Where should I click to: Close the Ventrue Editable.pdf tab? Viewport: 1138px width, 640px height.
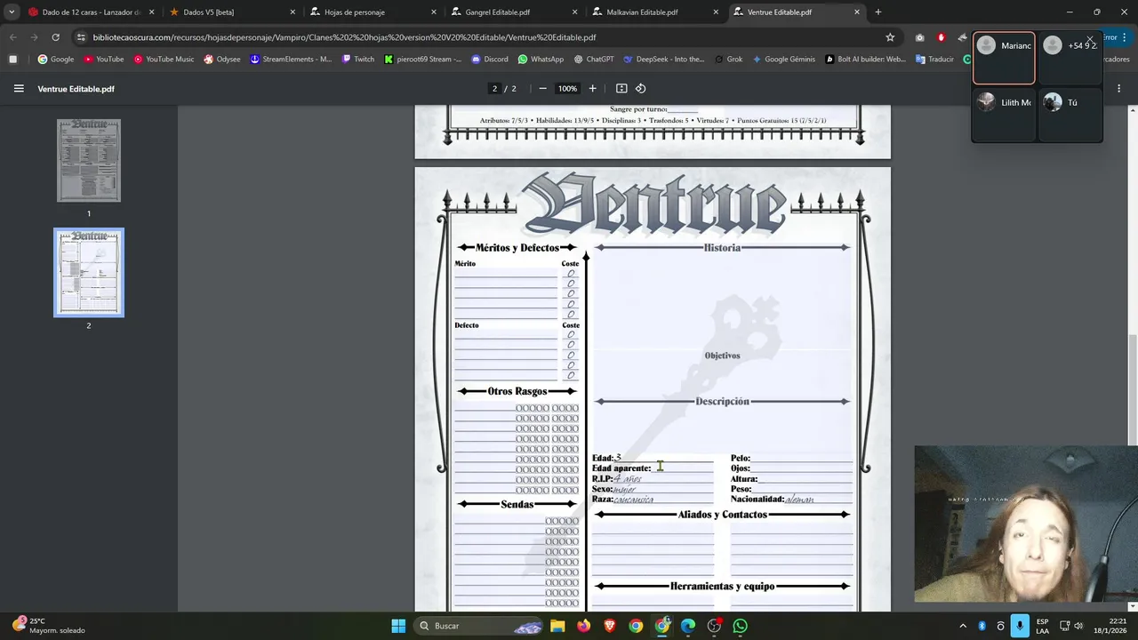857,12
